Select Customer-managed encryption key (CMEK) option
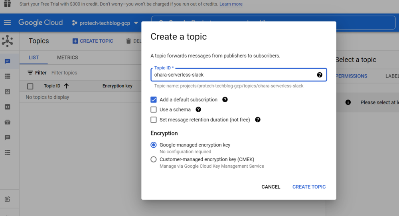The image size is (399, 216). pos(154,159)
